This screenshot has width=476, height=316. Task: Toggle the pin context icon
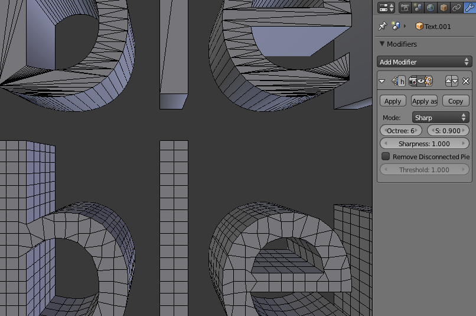[382, 26]
